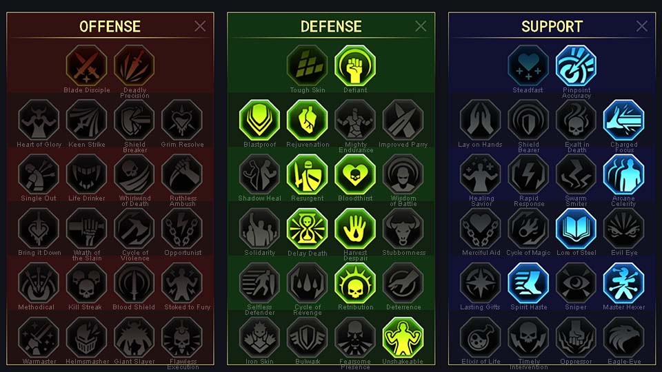Select the Giant Slayer mastery icon
Image resolution: width=662 pixels, height=372 pixels.
134,338
